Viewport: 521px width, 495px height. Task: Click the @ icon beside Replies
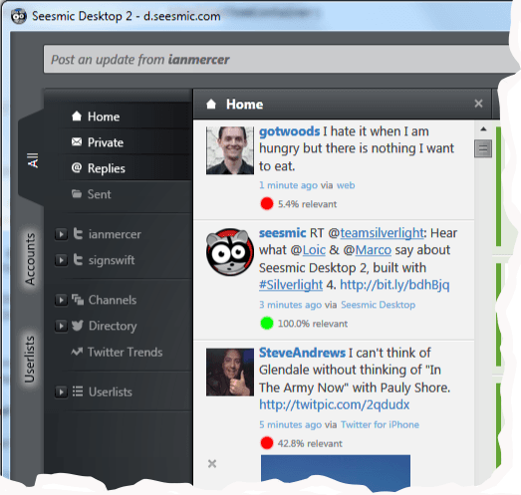pyautogui.click(x=77, y=167)
